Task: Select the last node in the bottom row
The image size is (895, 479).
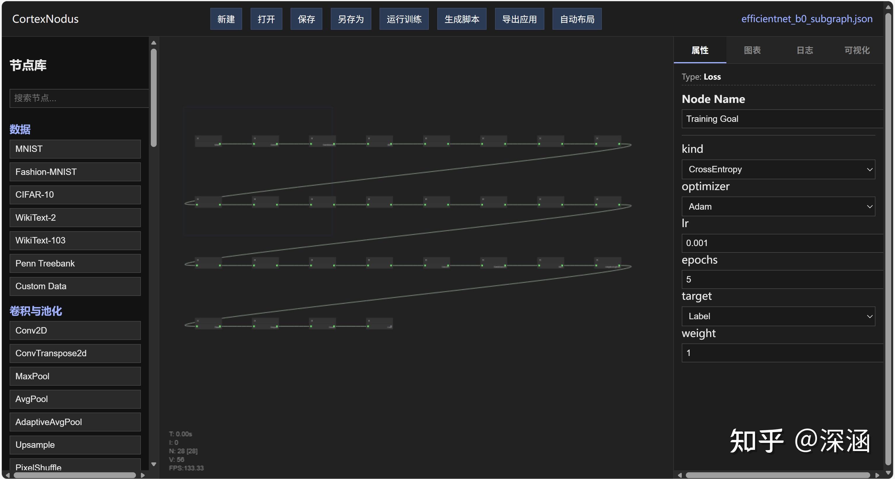Action: coord(380,323)
